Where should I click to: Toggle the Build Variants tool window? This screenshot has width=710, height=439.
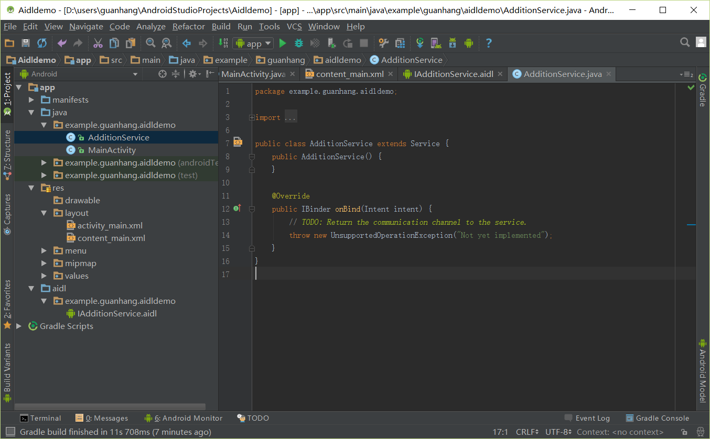7,372
